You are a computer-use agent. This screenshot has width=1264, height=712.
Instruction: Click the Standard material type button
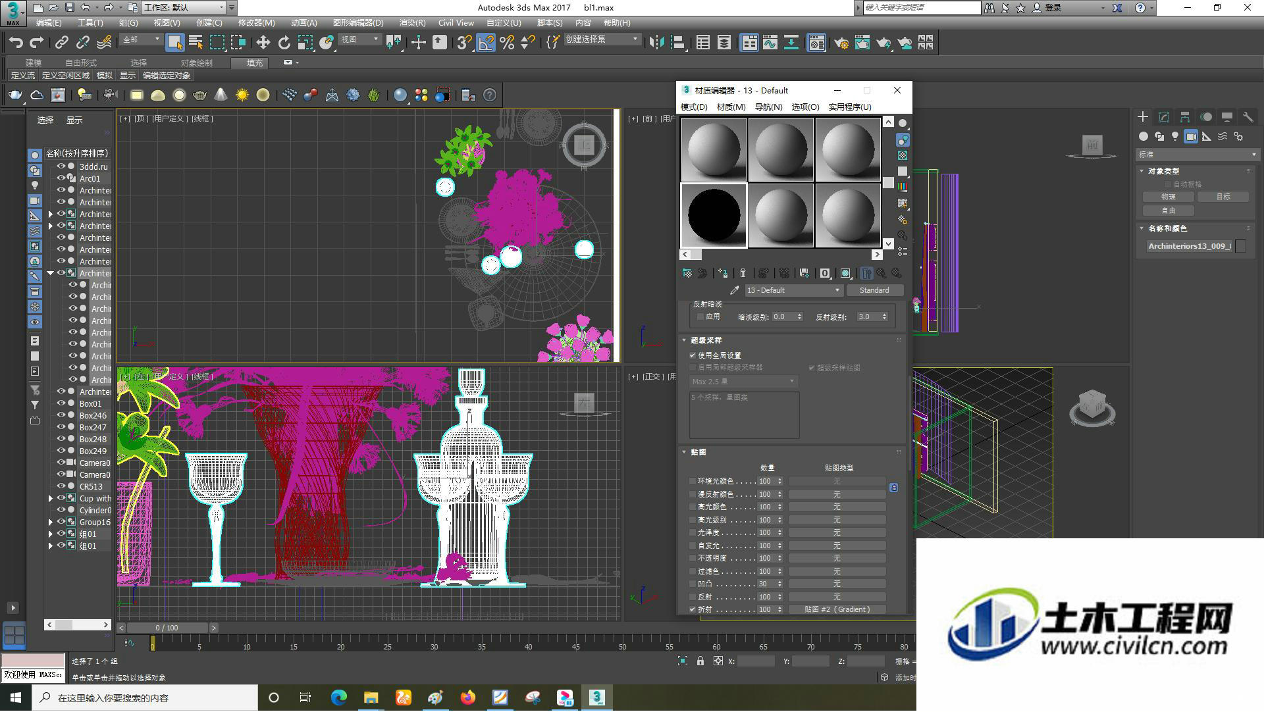874,290
